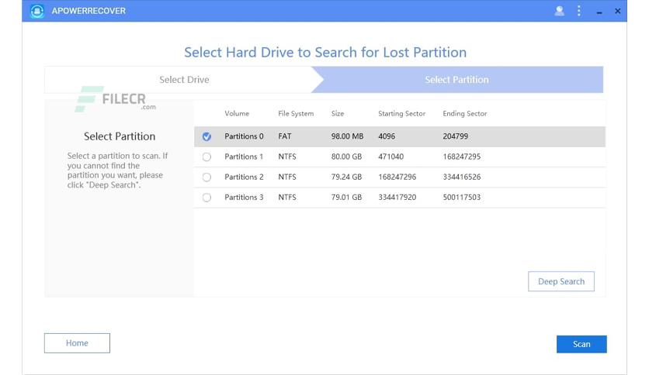Click the NTFS cell of Partitions 2
649x375 pixels.
(x=287, y=177)
